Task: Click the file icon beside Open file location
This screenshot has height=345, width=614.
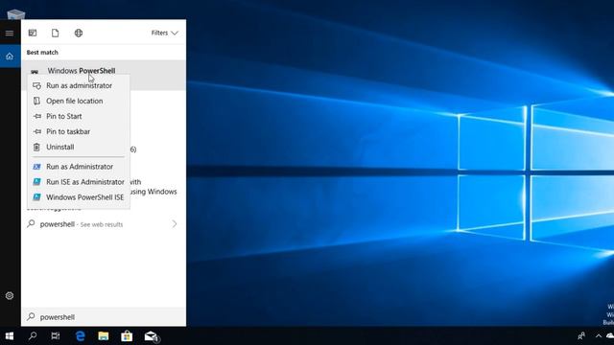Action: click(x=36, y=101)
